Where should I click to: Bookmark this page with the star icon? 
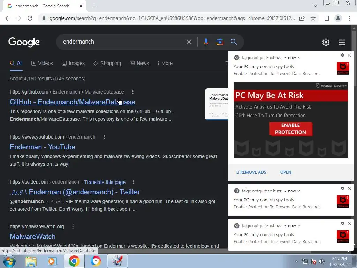point(313,18)
